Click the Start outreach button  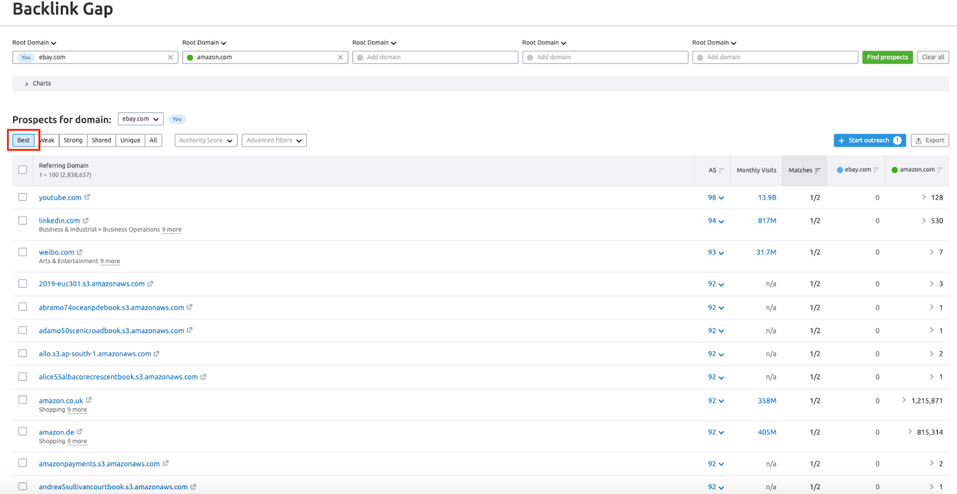point(869,141)
